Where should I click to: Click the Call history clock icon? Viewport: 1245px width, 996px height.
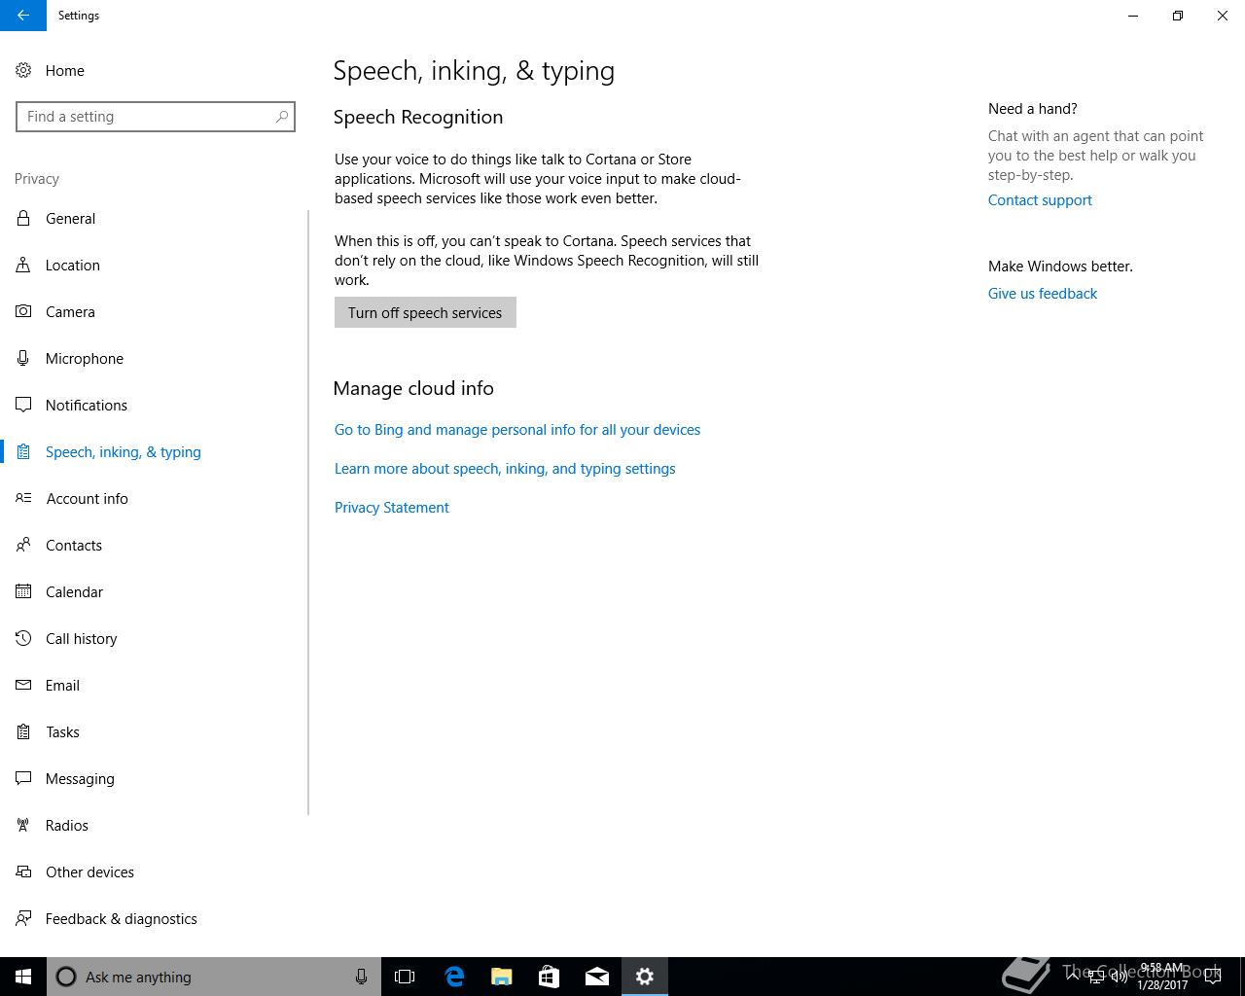coord(23,638)
